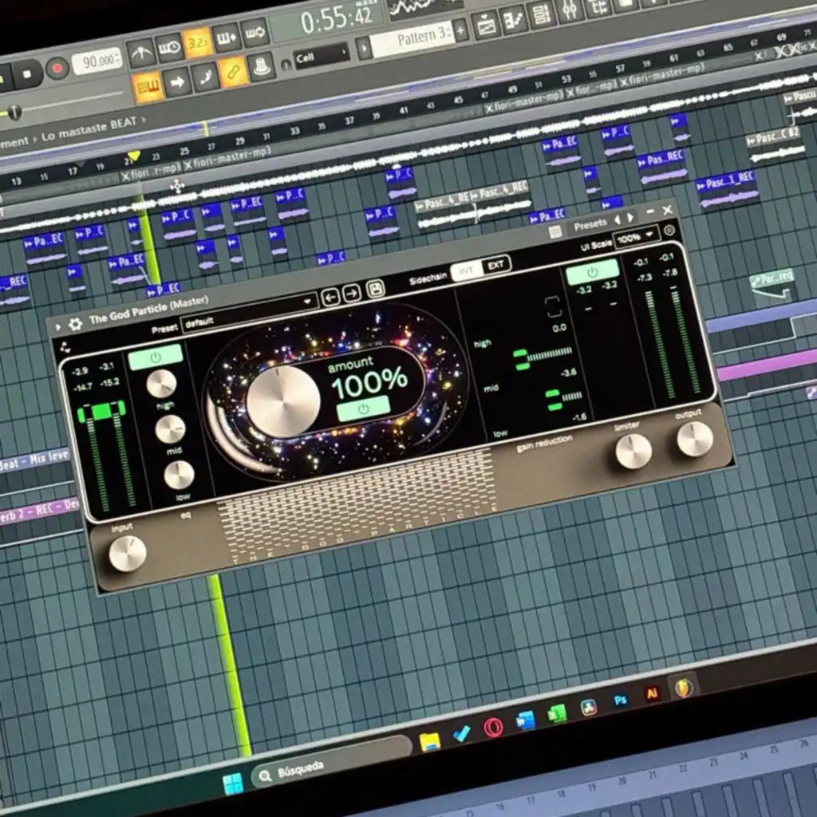Disable the orange typing-keyboard-to-piano icon
817x817 pixels.
(148, 86)
